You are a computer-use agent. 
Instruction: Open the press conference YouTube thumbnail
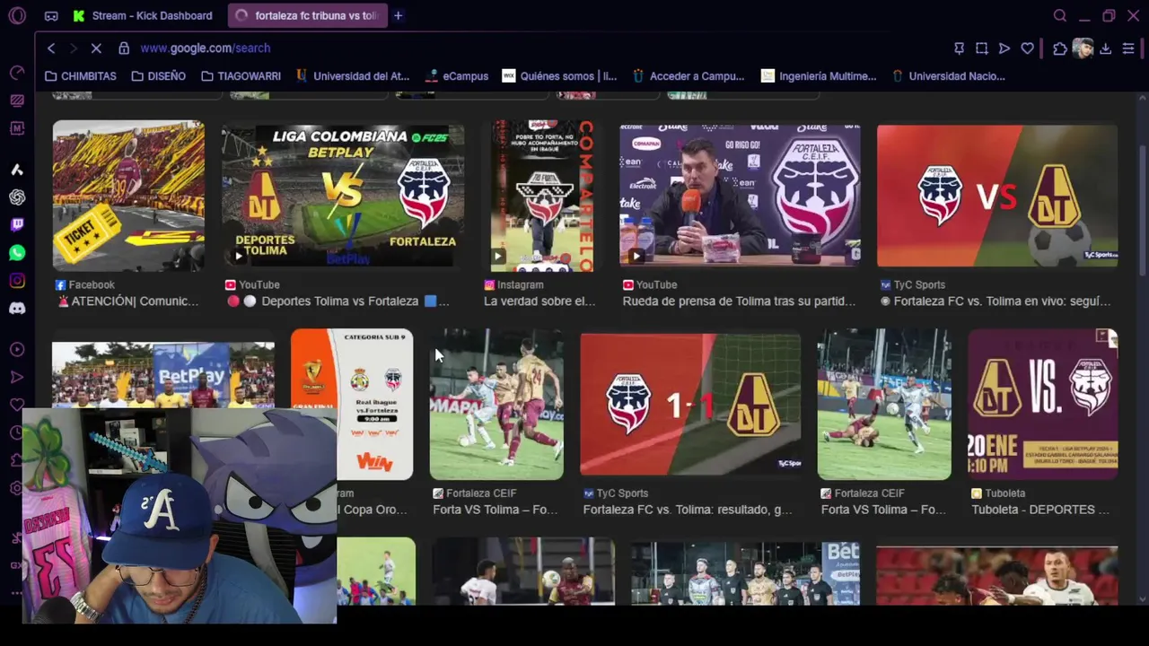(740, 196)
